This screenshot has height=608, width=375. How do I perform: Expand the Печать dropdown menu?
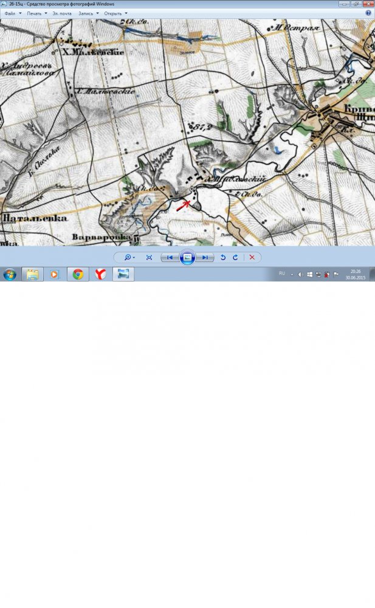[36, 13]
